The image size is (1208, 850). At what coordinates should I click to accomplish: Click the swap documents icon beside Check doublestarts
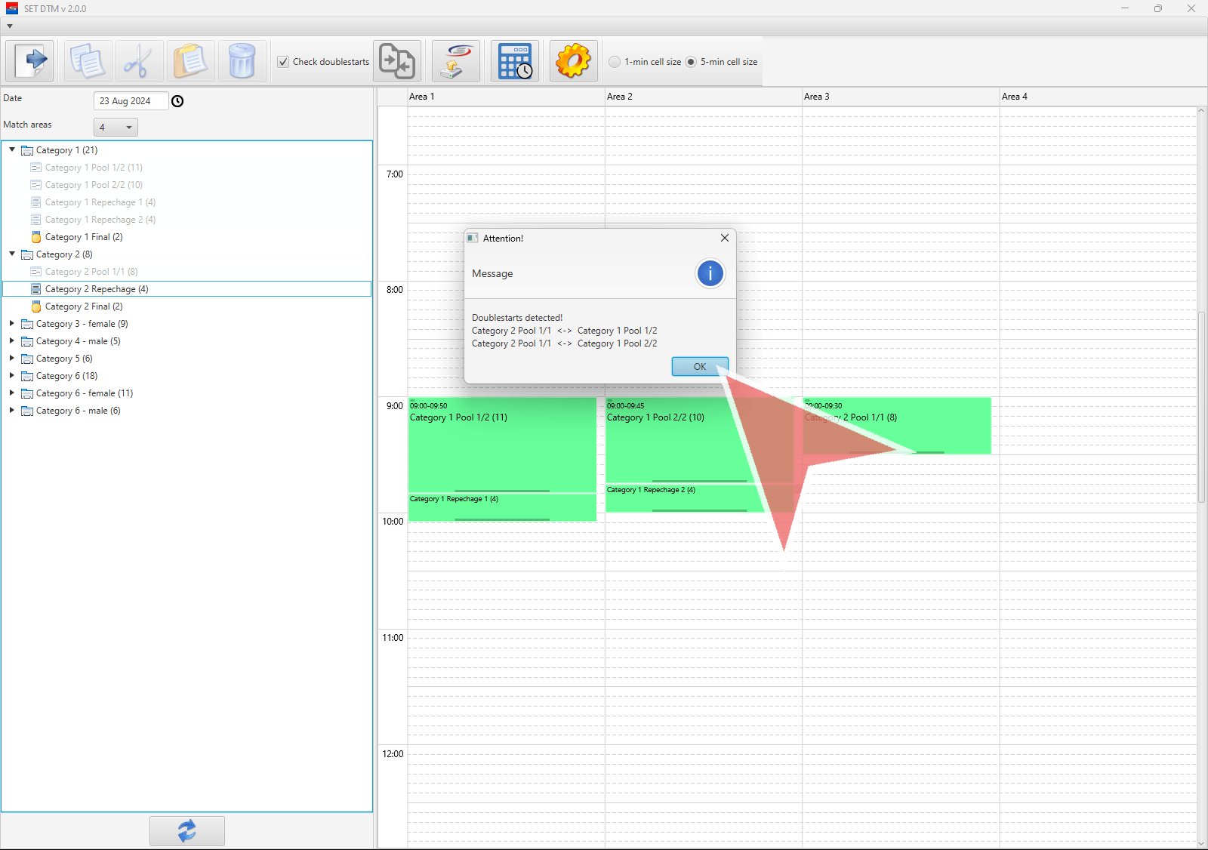[397, 61]
